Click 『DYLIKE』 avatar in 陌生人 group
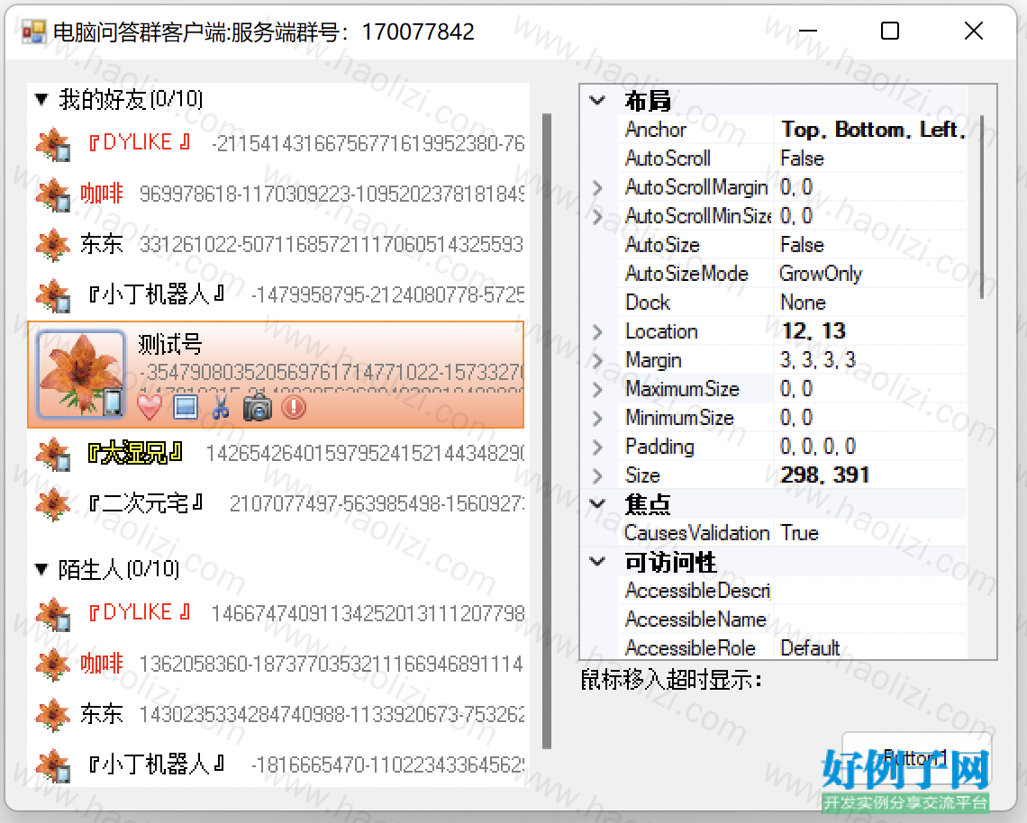 pyautogui.click(x=53, y=614)
